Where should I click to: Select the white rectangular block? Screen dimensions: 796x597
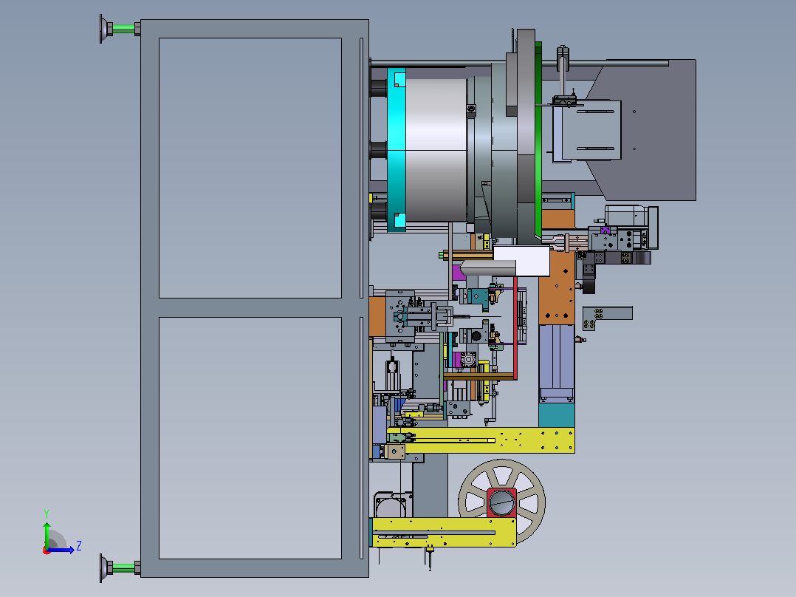click(x=521, y=261)
